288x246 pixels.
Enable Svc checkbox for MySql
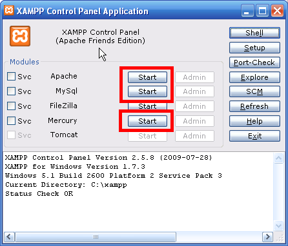coord(11,91)
